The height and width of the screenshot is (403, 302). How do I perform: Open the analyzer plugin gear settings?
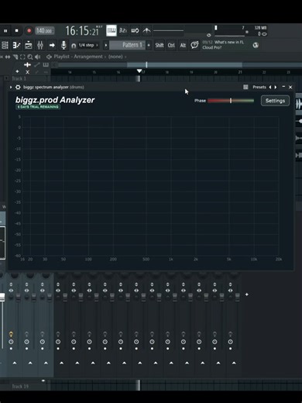(18, 88)
